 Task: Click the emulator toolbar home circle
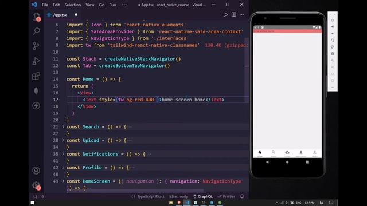[333, 74]
